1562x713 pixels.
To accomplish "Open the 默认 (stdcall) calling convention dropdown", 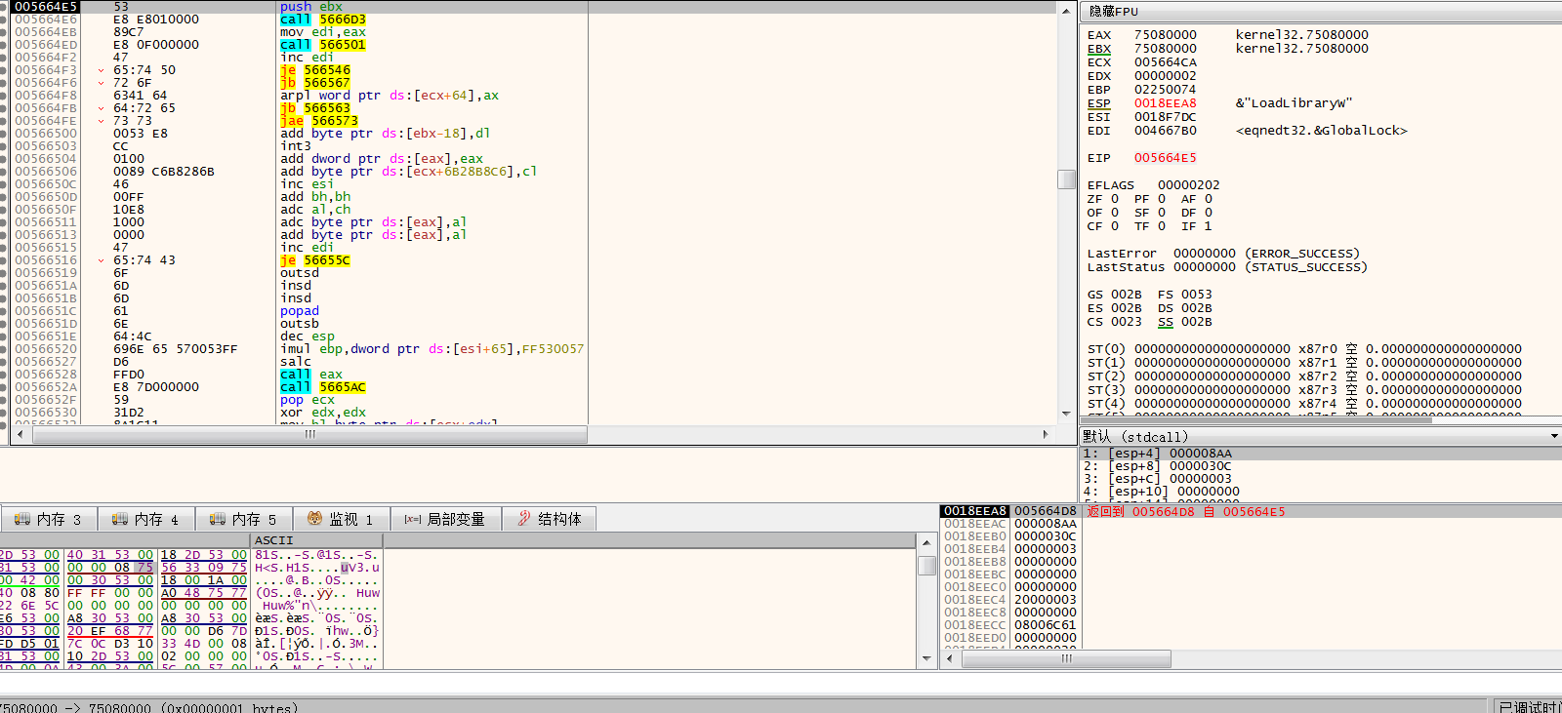I will pyautogui.click(x=1554, y=436).
